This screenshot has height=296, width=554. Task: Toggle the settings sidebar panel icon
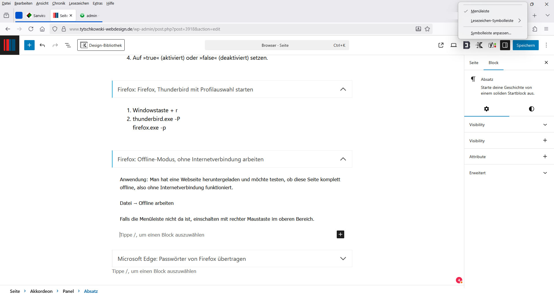coord(505,45)
